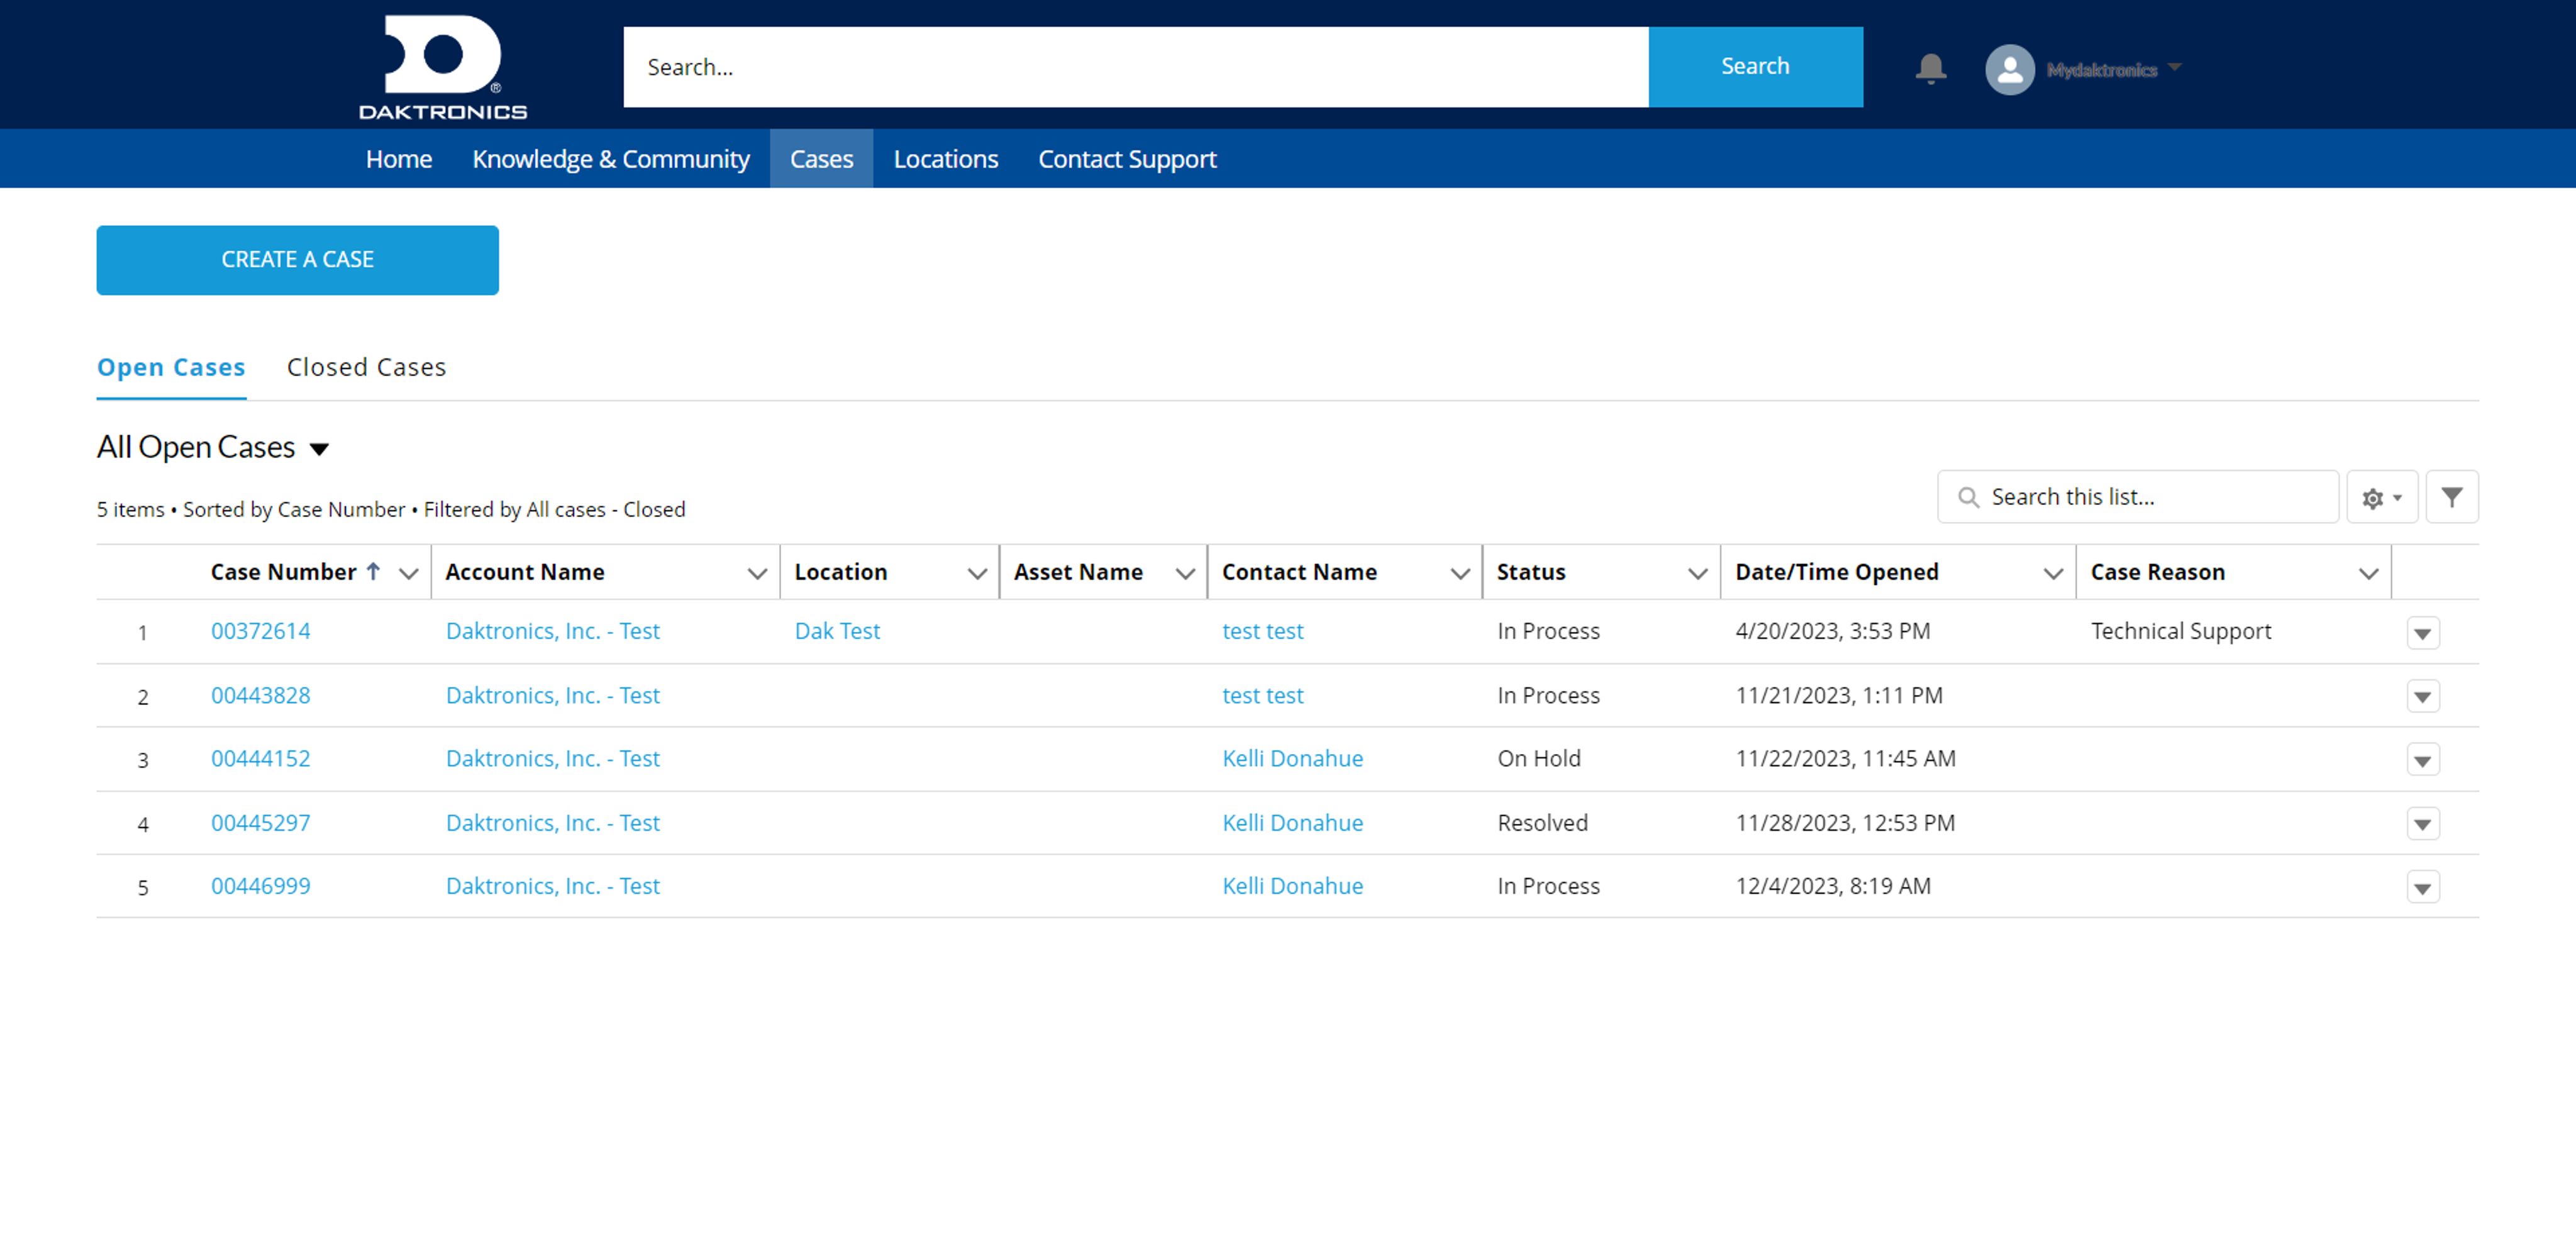Open the list view settings gear
Image resolution: width=2576 pixels, height=1249 pixels.
point(2381,496)
